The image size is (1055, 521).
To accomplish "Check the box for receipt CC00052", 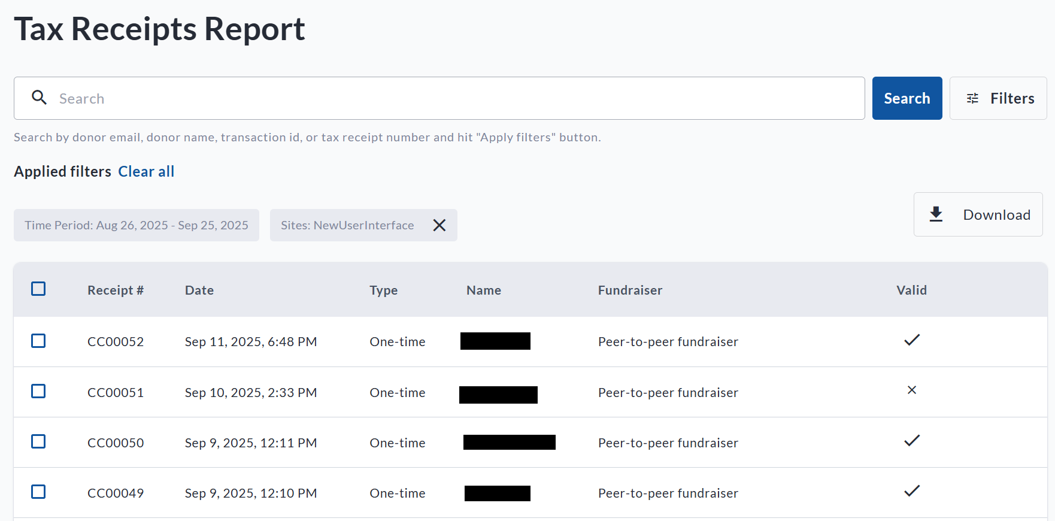I will [x=38, y=341].
